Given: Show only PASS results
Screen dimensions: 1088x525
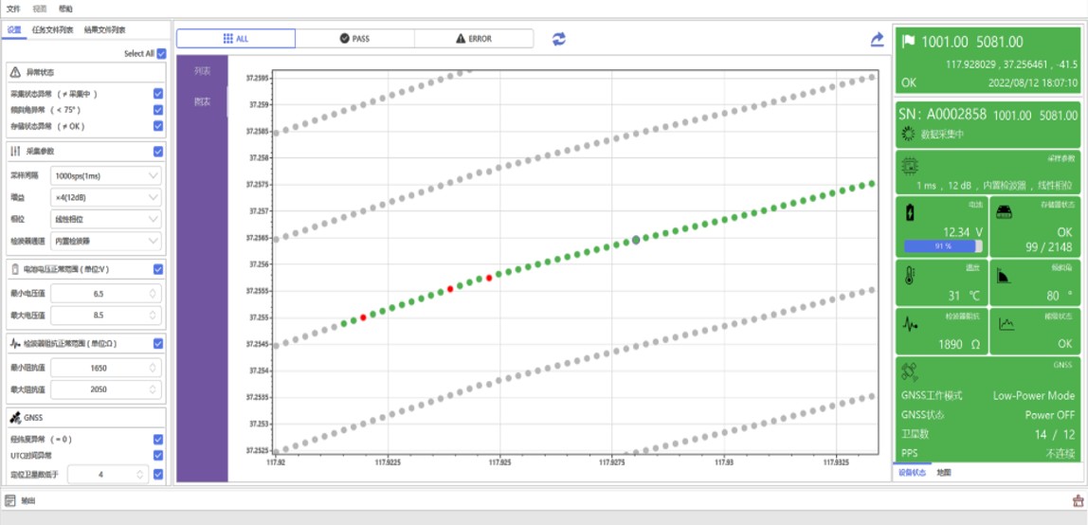Looking at the screenshot, I should click(x=354, y=39).
